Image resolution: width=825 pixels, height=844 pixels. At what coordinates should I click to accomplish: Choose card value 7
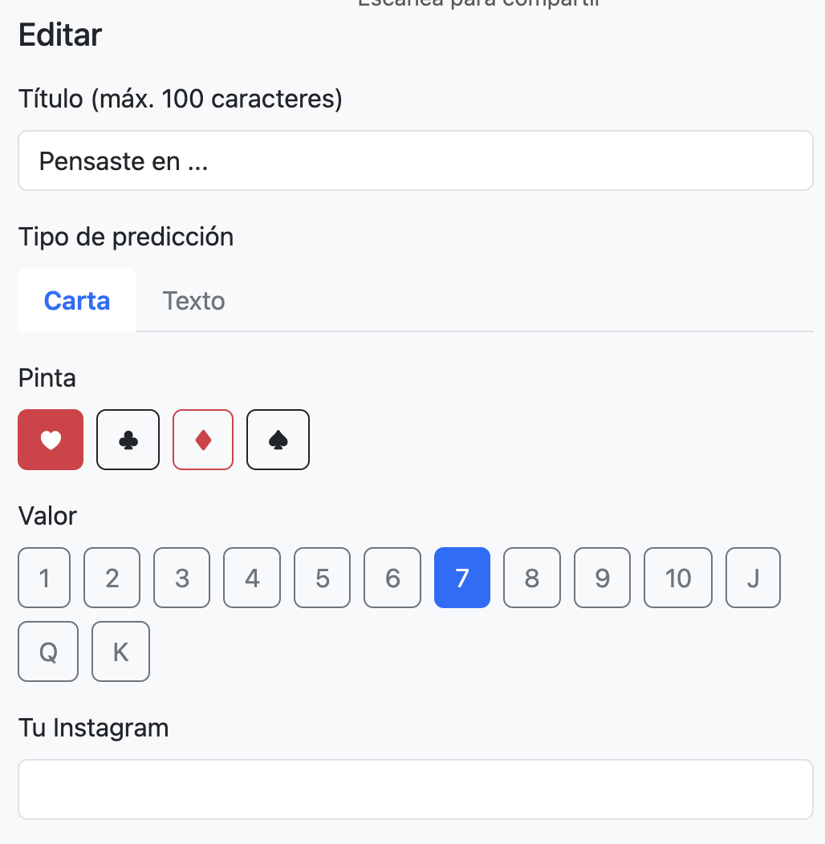pos(462,578)
